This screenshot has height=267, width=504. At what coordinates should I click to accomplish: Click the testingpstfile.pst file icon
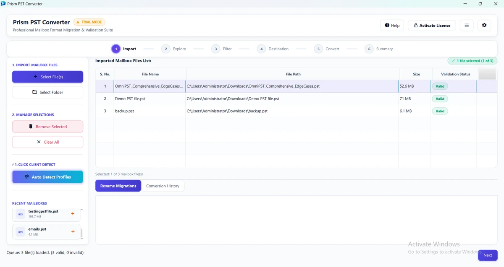[x=20, y=214]
